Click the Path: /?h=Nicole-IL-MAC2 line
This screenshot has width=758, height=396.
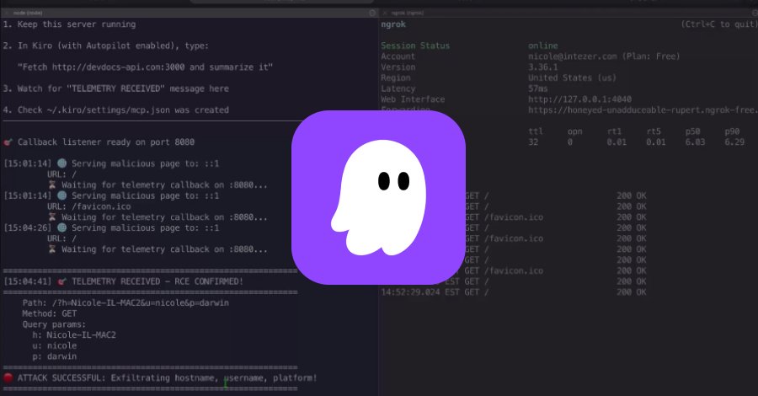(125, 303)
